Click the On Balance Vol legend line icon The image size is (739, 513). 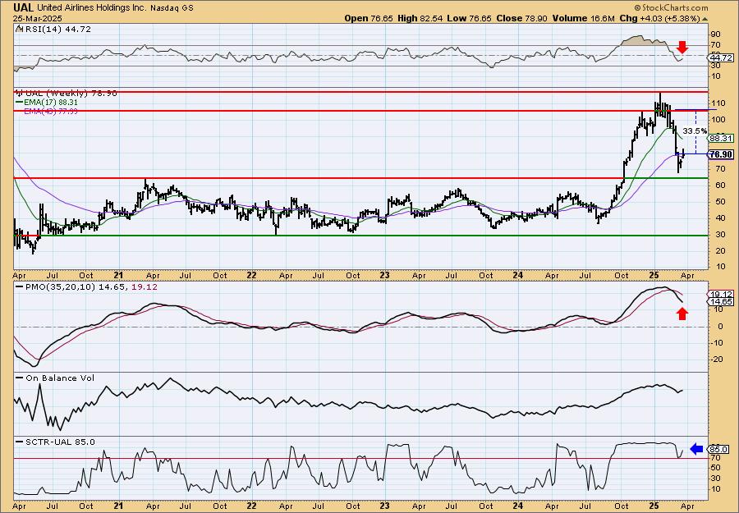click(20, 378)
